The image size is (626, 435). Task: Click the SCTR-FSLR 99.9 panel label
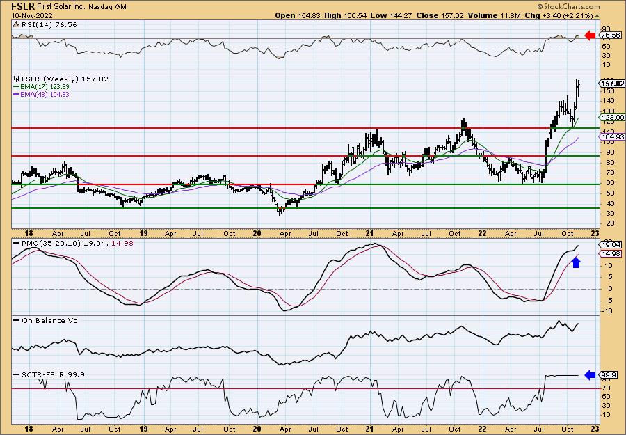click(x=53, y=374)
